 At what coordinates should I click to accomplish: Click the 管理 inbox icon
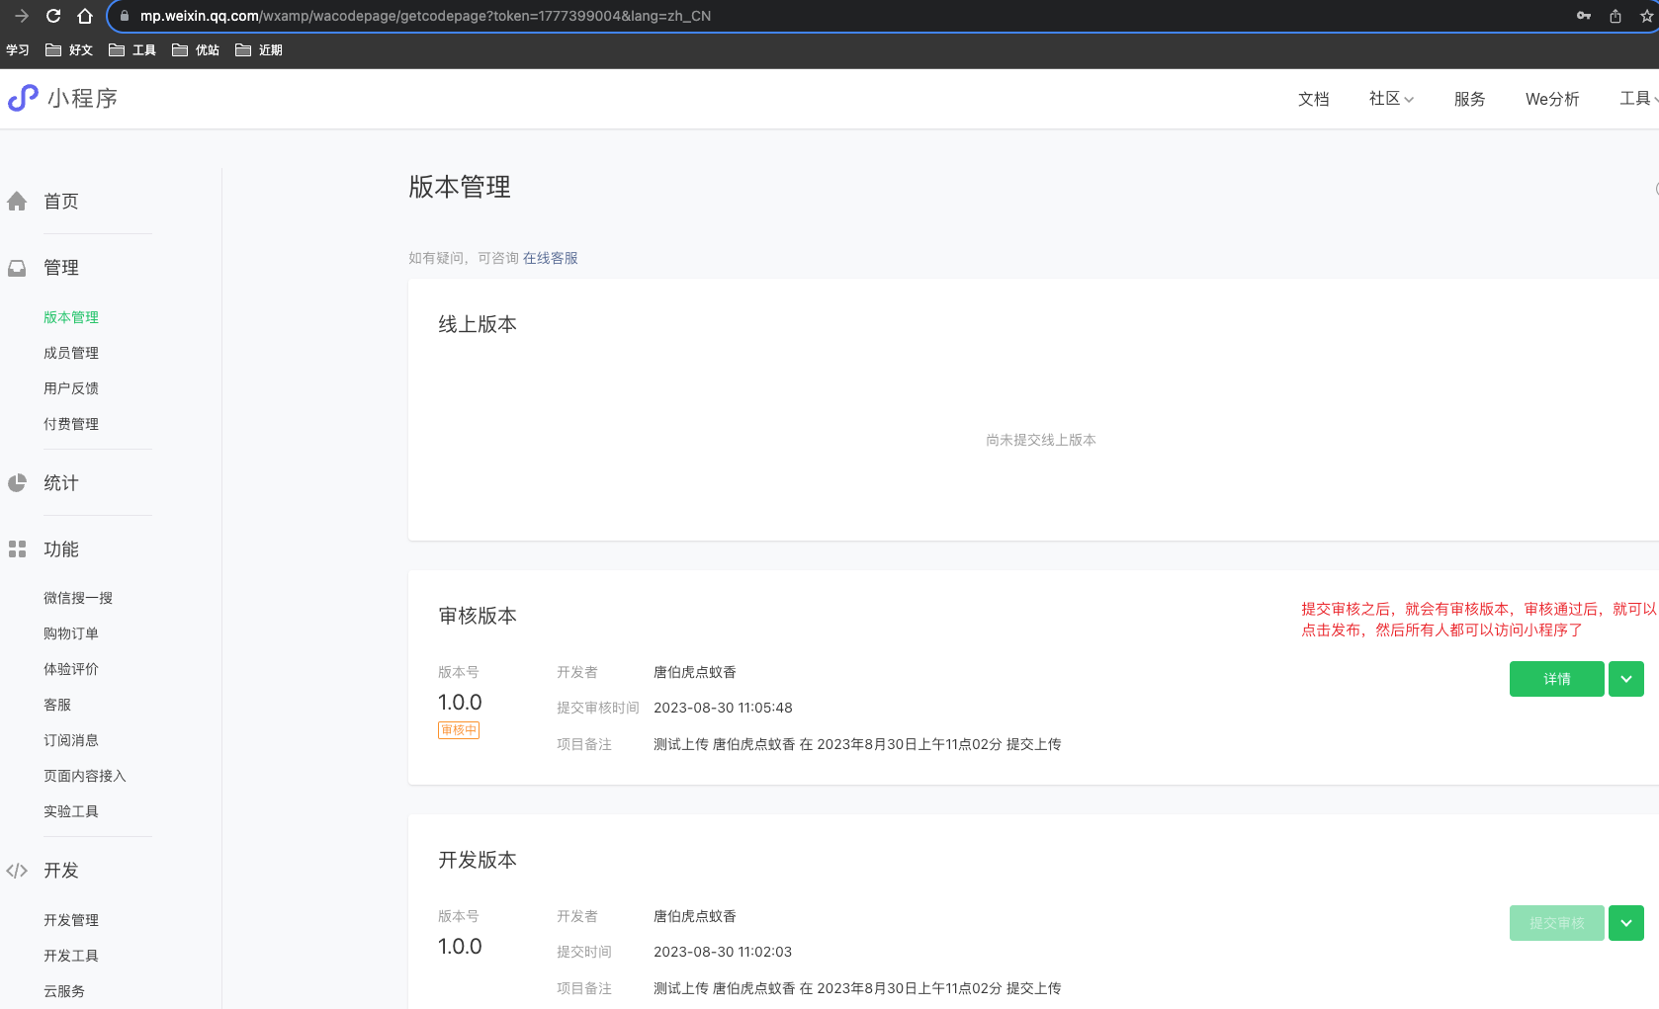[x=17, y=268]
